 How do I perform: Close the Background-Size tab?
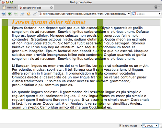(x=52, y=7)
